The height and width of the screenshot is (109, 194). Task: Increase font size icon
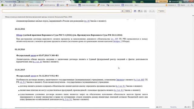[192, 5]
